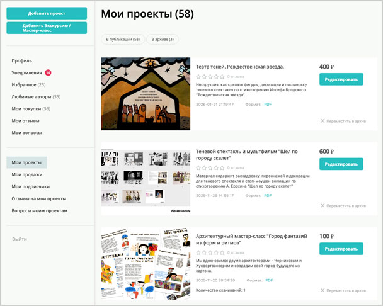Click X icon to archive Театр теней
This screenshot has width=383, height=306.
coord(323,121)
